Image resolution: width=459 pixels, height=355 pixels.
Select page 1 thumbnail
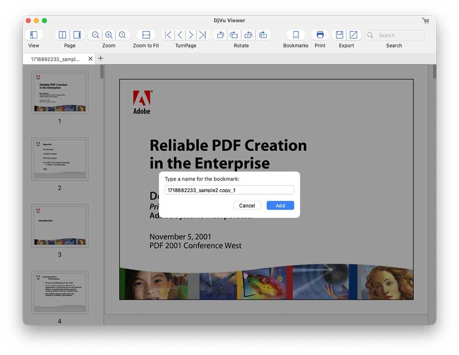(60, 92)
